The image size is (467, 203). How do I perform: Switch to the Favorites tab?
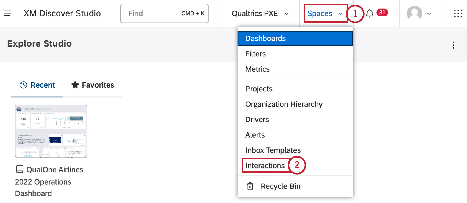pyautogui.click(x=93, y=85)
